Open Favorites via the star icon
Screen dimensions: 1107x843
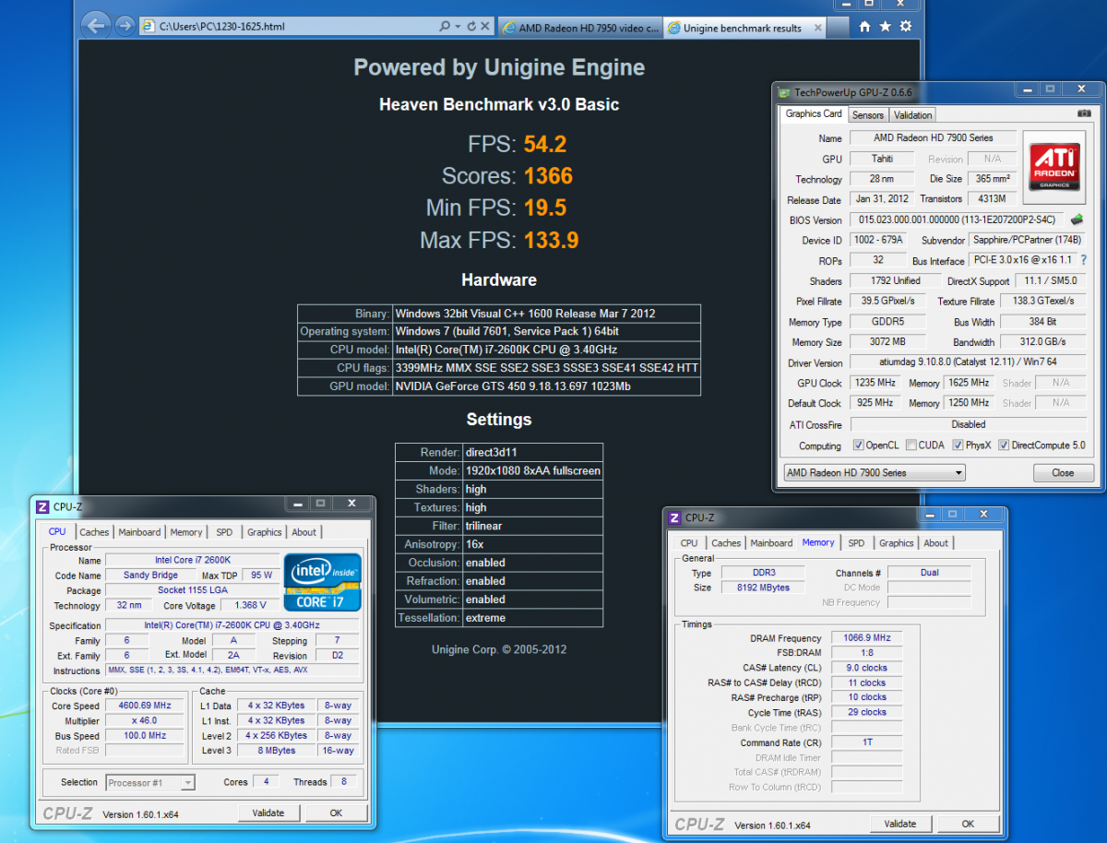point(886,27)
